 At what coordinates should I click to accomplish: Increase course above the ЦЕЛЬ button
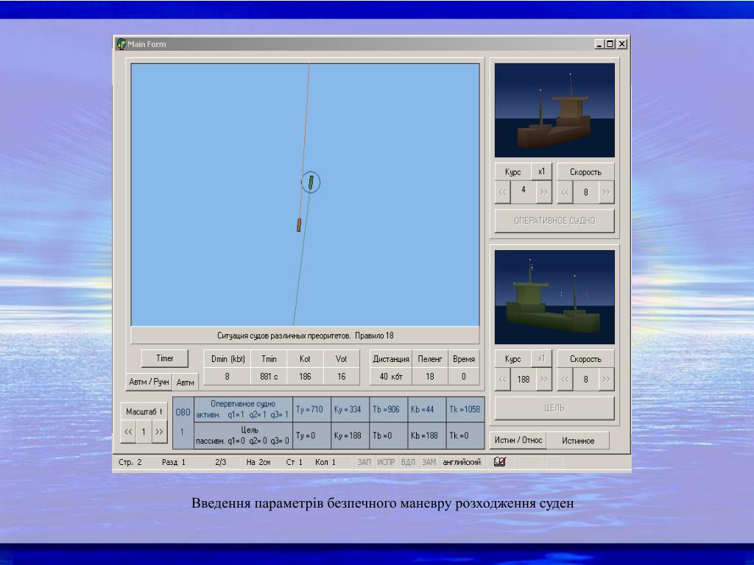click(x=543, y=380)
